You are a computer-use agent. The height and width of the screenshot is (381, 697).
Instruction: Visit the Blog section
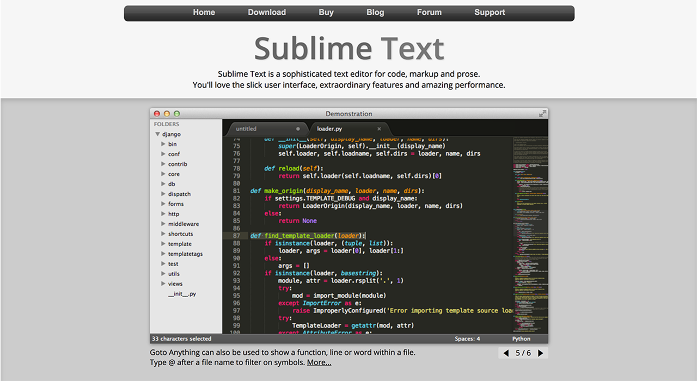[x=375, y=13]
